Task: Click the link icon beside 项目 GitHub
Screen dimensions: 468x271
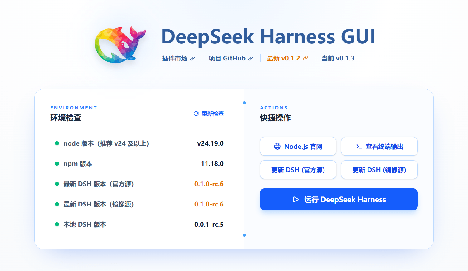Action: [x=251, y=58]
